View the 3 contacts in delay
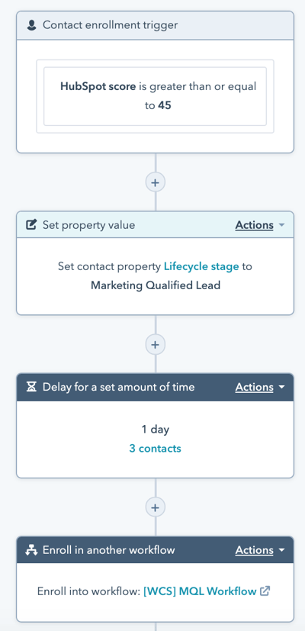This screenshot has width=305, height=631. 156,449
